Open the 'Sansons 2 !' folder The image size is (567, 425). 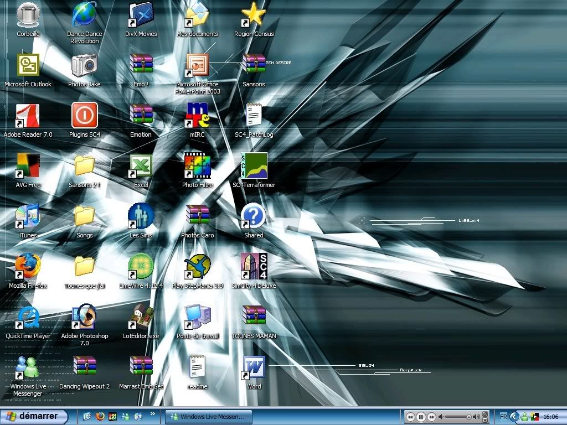point(84,170)
